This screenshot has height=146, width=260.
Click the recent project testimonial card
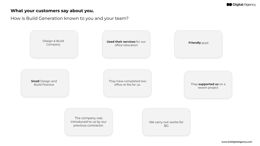(x=208, y=85)
